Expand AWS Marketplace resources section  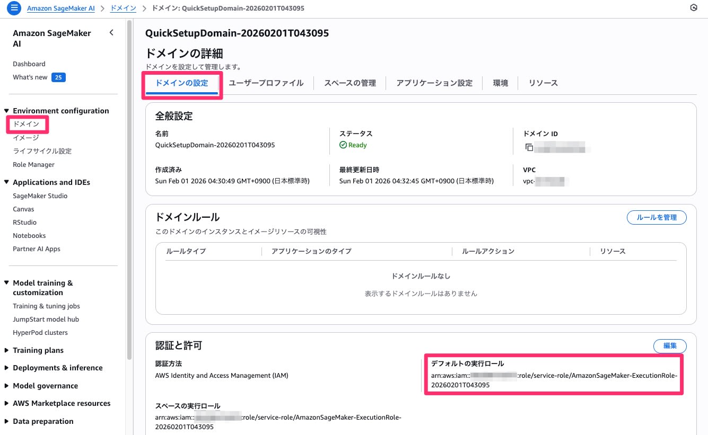point(7,403)
